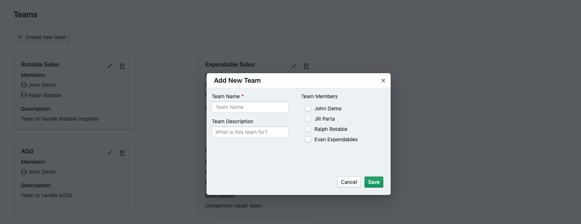Click 'Component repair team' description text
The height and width of the screenshot is (224, 581).
point(233,206)
